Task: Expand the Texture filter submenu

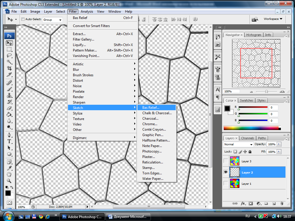Action: tap(103, 119)
